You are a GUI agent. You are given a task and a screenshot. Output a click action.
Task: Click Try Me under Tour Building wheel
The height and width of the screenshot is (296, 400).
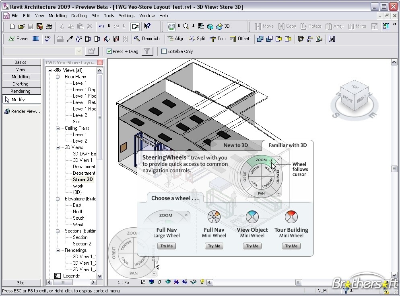[291, 246]
